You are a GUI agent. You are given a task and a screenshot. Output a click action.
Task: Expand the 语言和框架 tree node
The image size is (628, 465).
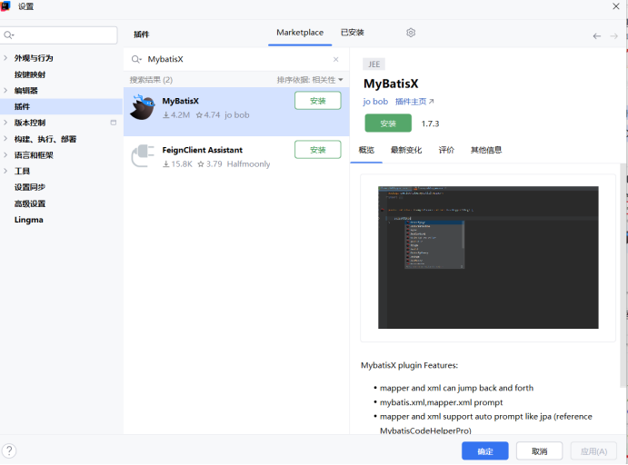point(5,155)
